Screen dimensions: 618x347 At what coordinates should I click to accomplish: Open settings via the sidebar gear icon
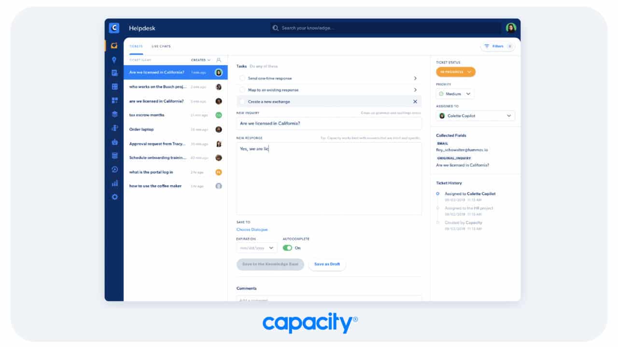(x=114, y=197)
